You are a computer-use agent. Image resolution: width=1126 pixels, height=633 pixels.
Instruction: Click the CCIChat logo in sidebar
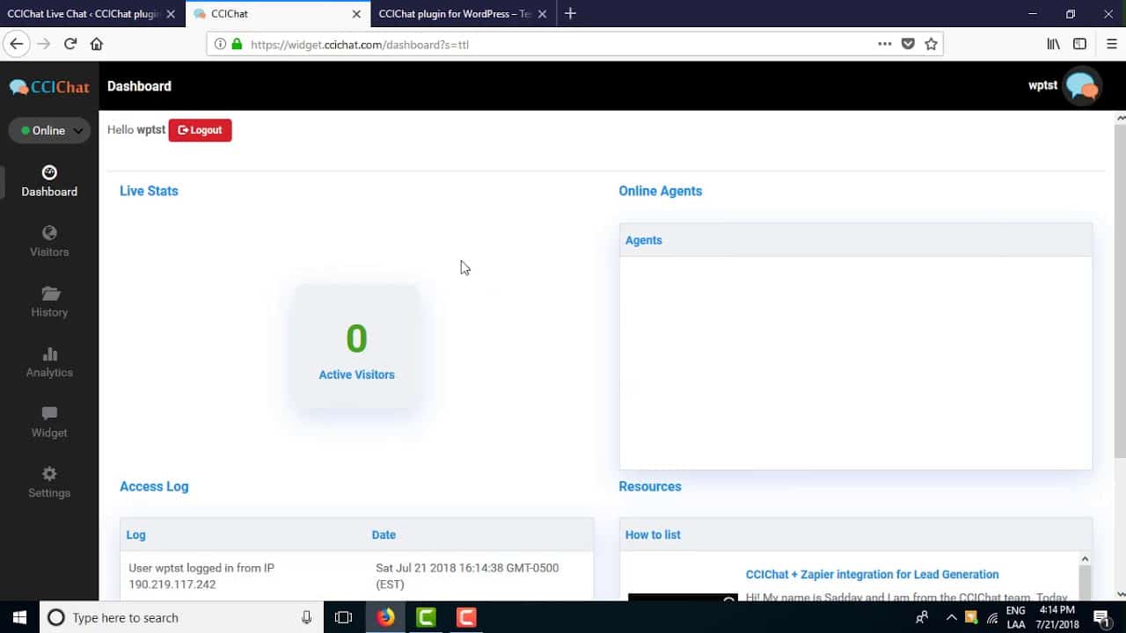pyautogui.click(x=49, y=87)
